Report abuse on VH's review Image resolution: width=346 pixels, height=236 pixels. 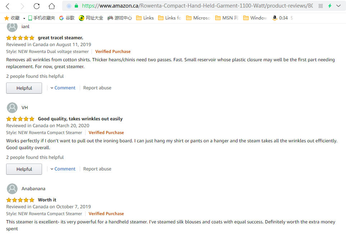click(x=97, y=169)
